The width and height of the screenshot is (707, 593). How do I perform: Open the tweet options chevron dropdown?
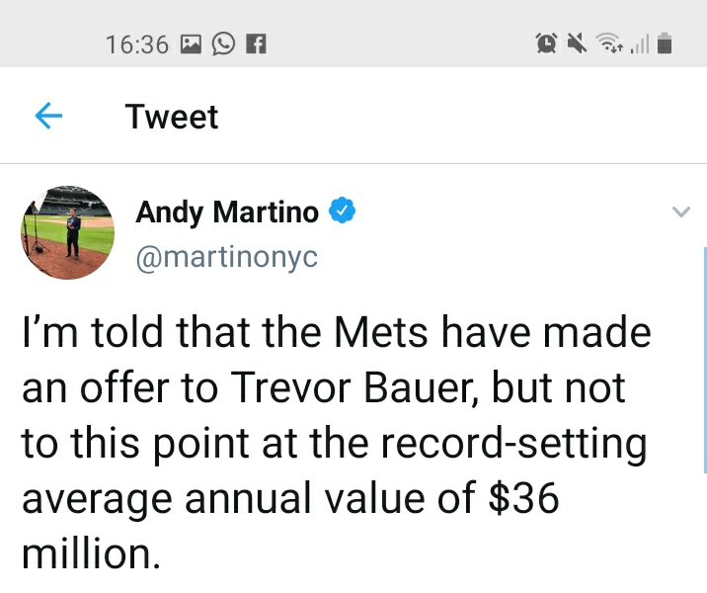tap(680, 212)
